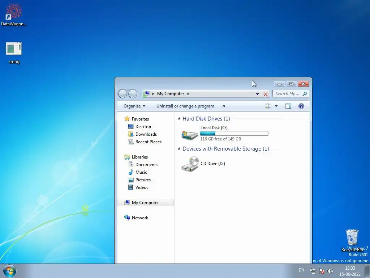Open the Documents library
This screenshot has width=370, height=278.
146,165
